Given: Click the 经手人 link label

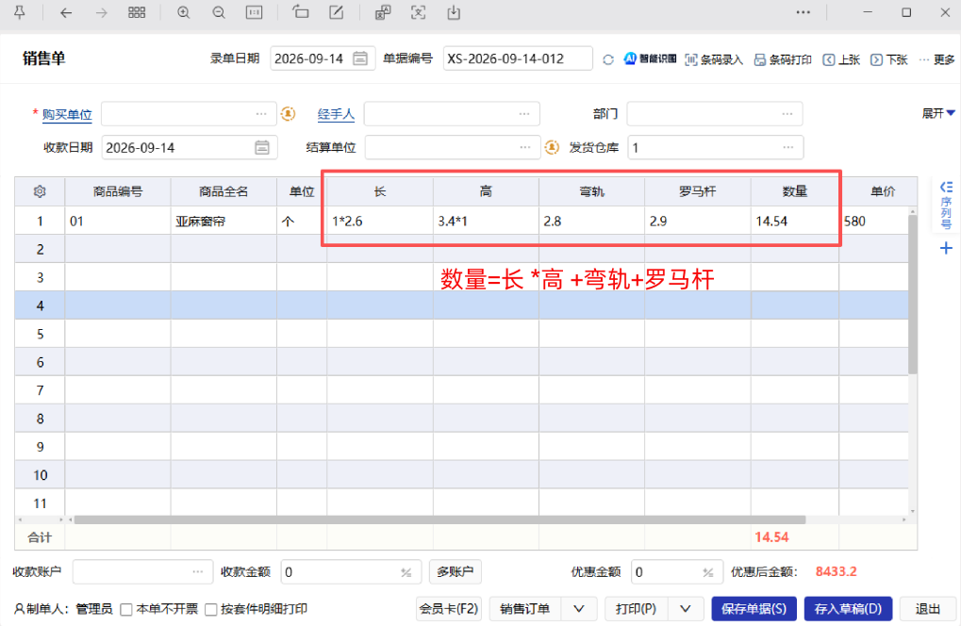Looking at the screenshot, I should coord(336,114).
